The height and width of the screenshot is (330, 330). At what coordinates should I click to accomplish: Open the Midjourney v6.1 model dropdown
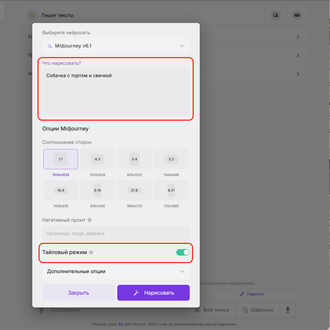tap(116, 46)
